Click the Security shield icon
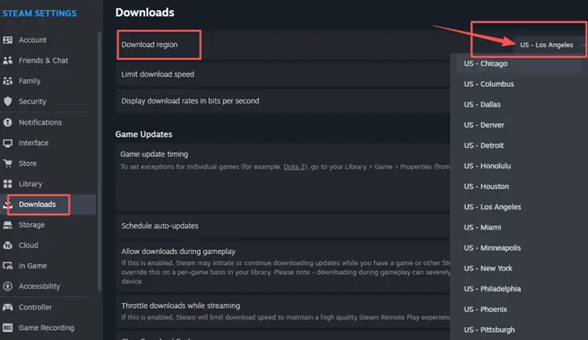Viewport: 588px width, 340px height. click(8, 101)
